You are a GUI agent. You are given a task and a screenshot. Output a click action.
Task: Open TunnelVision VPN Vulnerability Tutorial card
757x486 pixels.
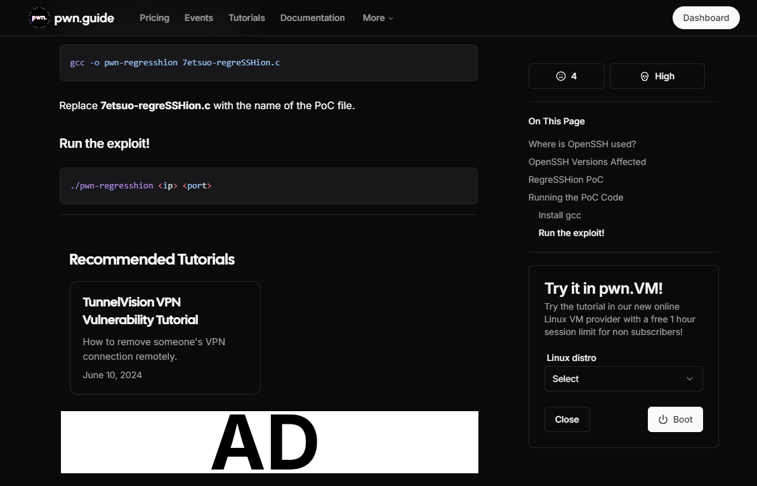point(165,338)
